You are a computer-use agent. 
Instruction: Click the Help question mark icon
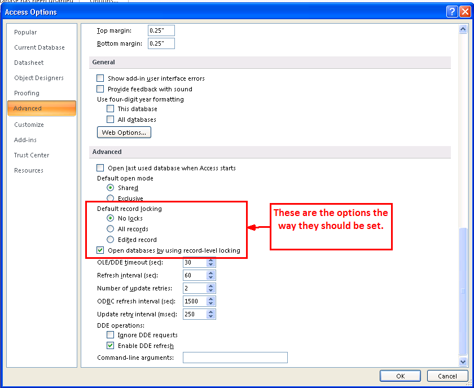point(452,12)
